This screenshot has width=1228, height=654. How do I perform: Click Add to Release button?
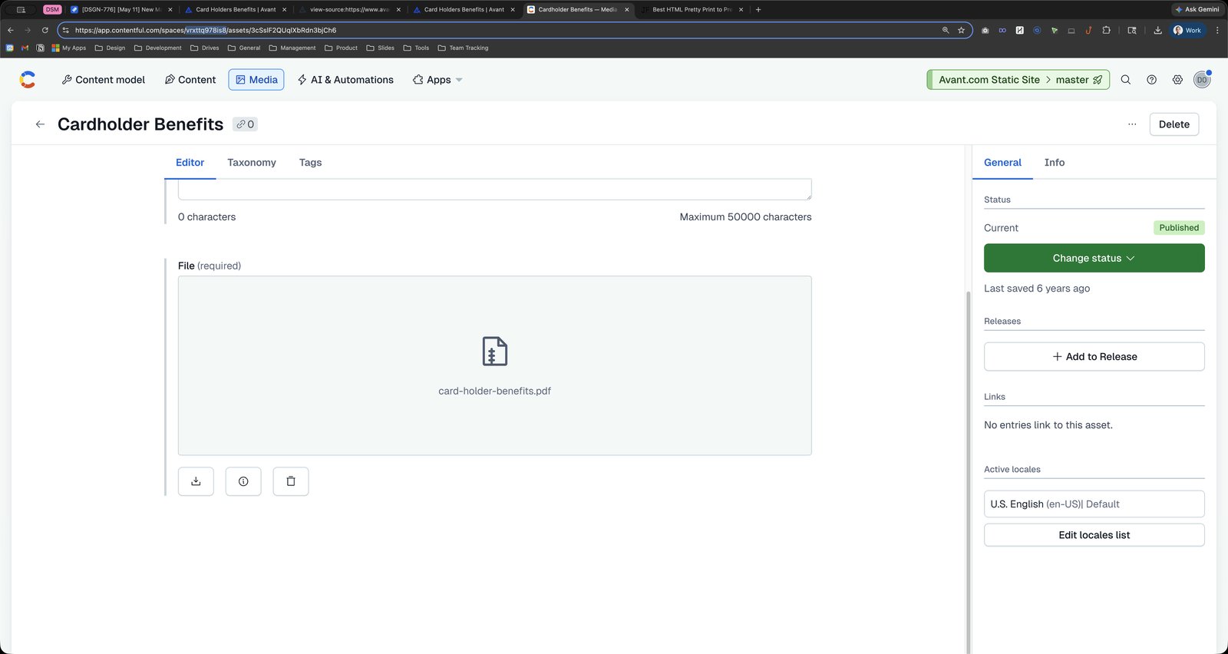(1094, 357)
